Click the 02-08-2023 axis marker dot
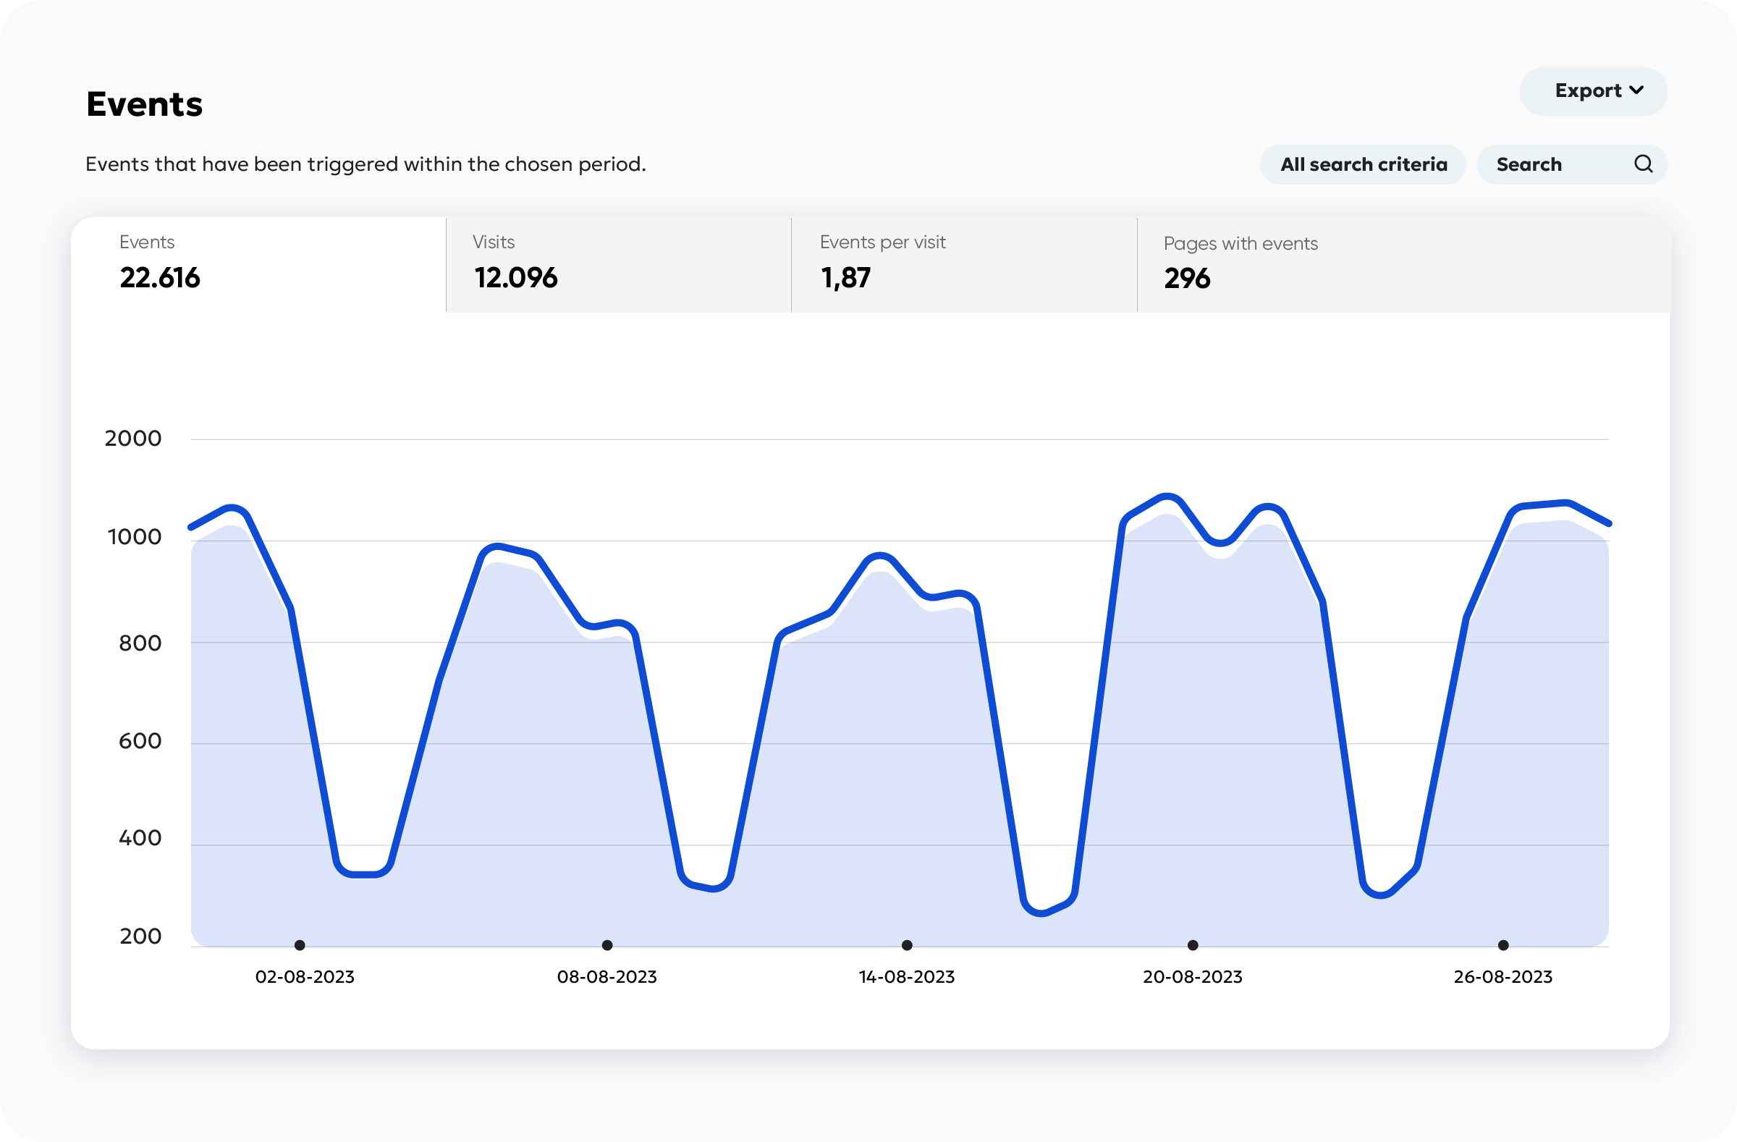 pyautogui.click(x=300, y=945)
